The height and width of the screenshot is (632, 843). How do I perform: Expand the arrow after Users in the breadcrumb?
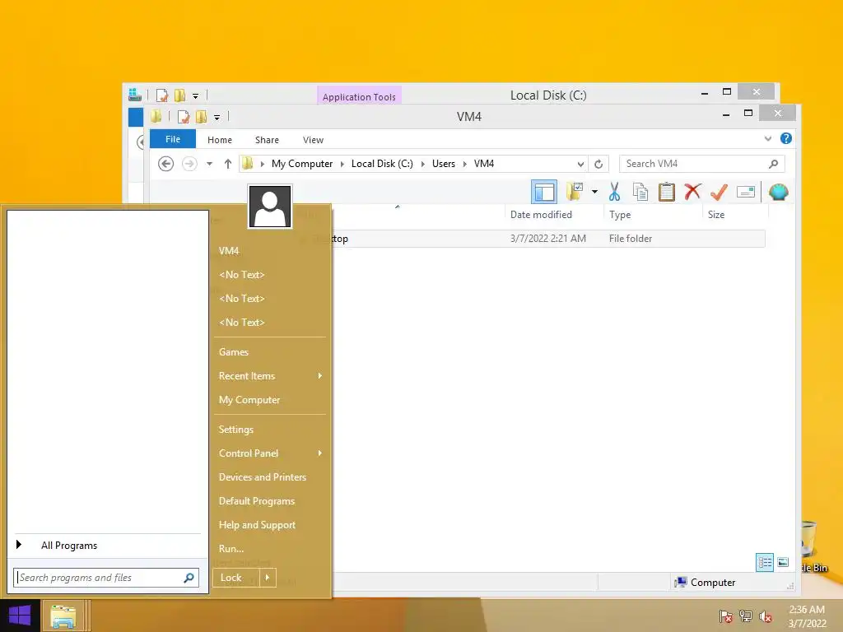(465, 164)
